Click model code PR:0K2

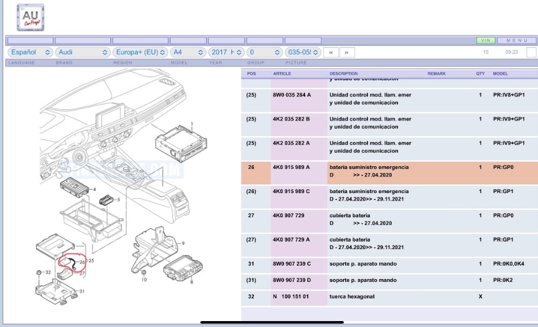coord(502,280)
